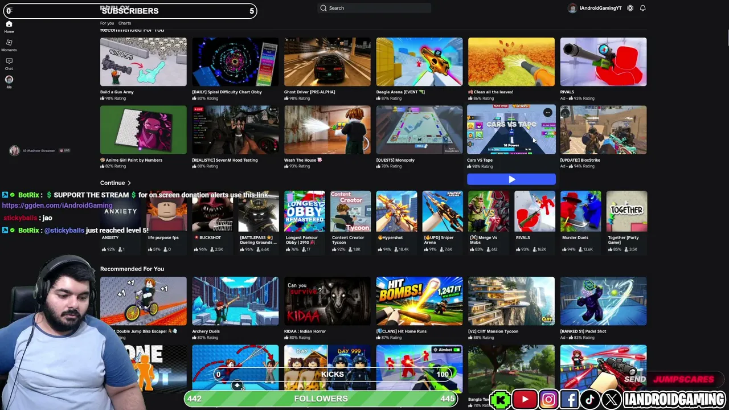This screenshot has height=410, width=729.
Task: Switch to the Charts tab
Action: [125, 23]
